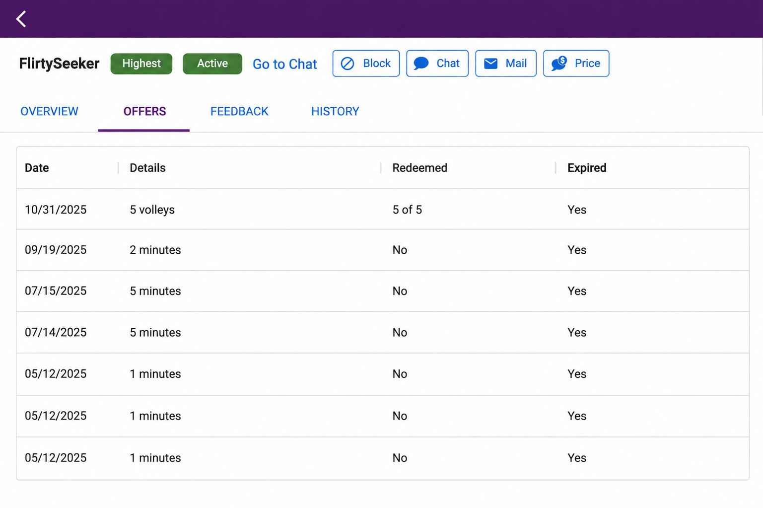Select the Offers tab
Image resolution: width=763 pixels, height=508 pixels.
(144, 111)
